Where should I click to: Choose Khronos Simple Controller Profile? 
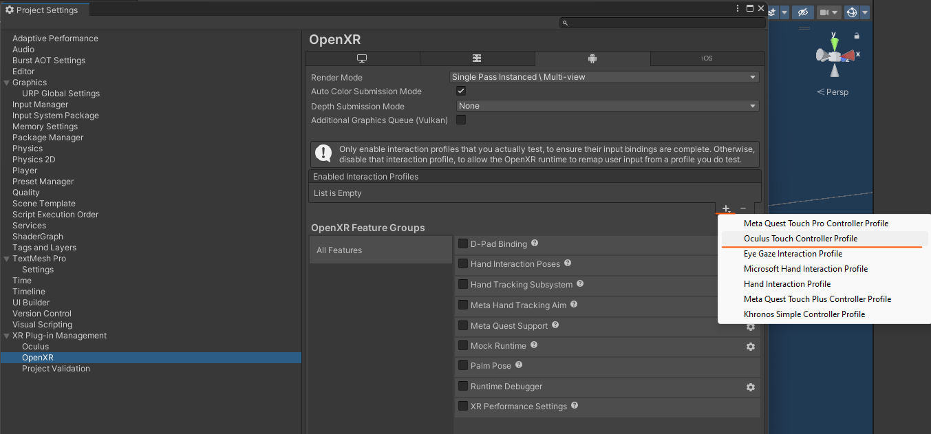click(824, 314)
